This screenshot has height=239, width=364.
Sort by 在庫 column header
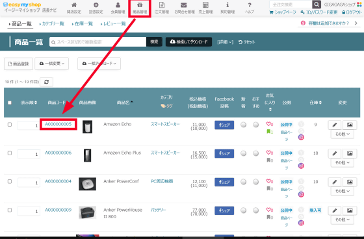point(315,103)
